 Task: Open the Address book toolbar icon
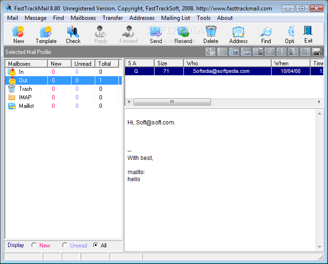238,32
